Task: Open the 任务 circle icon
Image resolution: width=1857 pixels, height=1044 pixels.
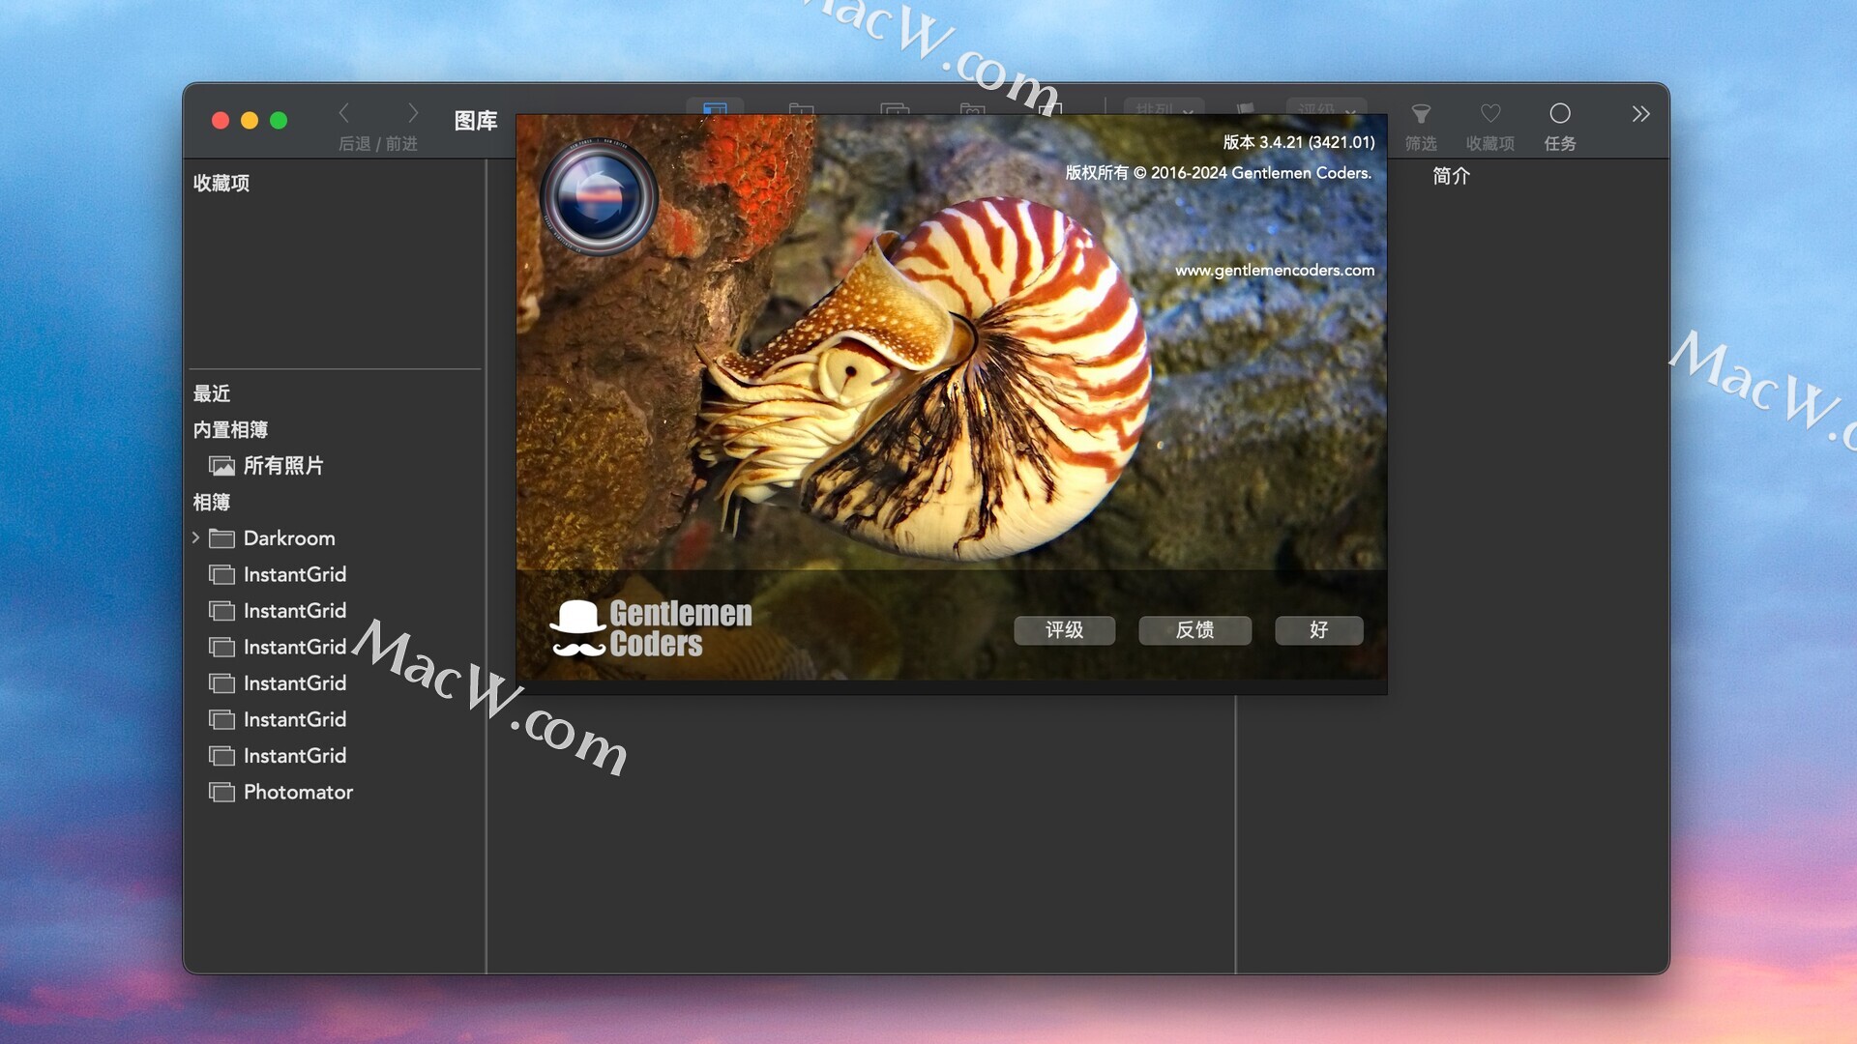Action: click(x=1559, y=114)
